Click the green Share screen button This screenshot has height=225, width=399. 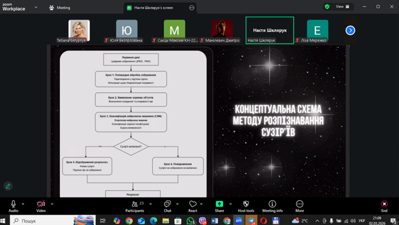[219, 206]
